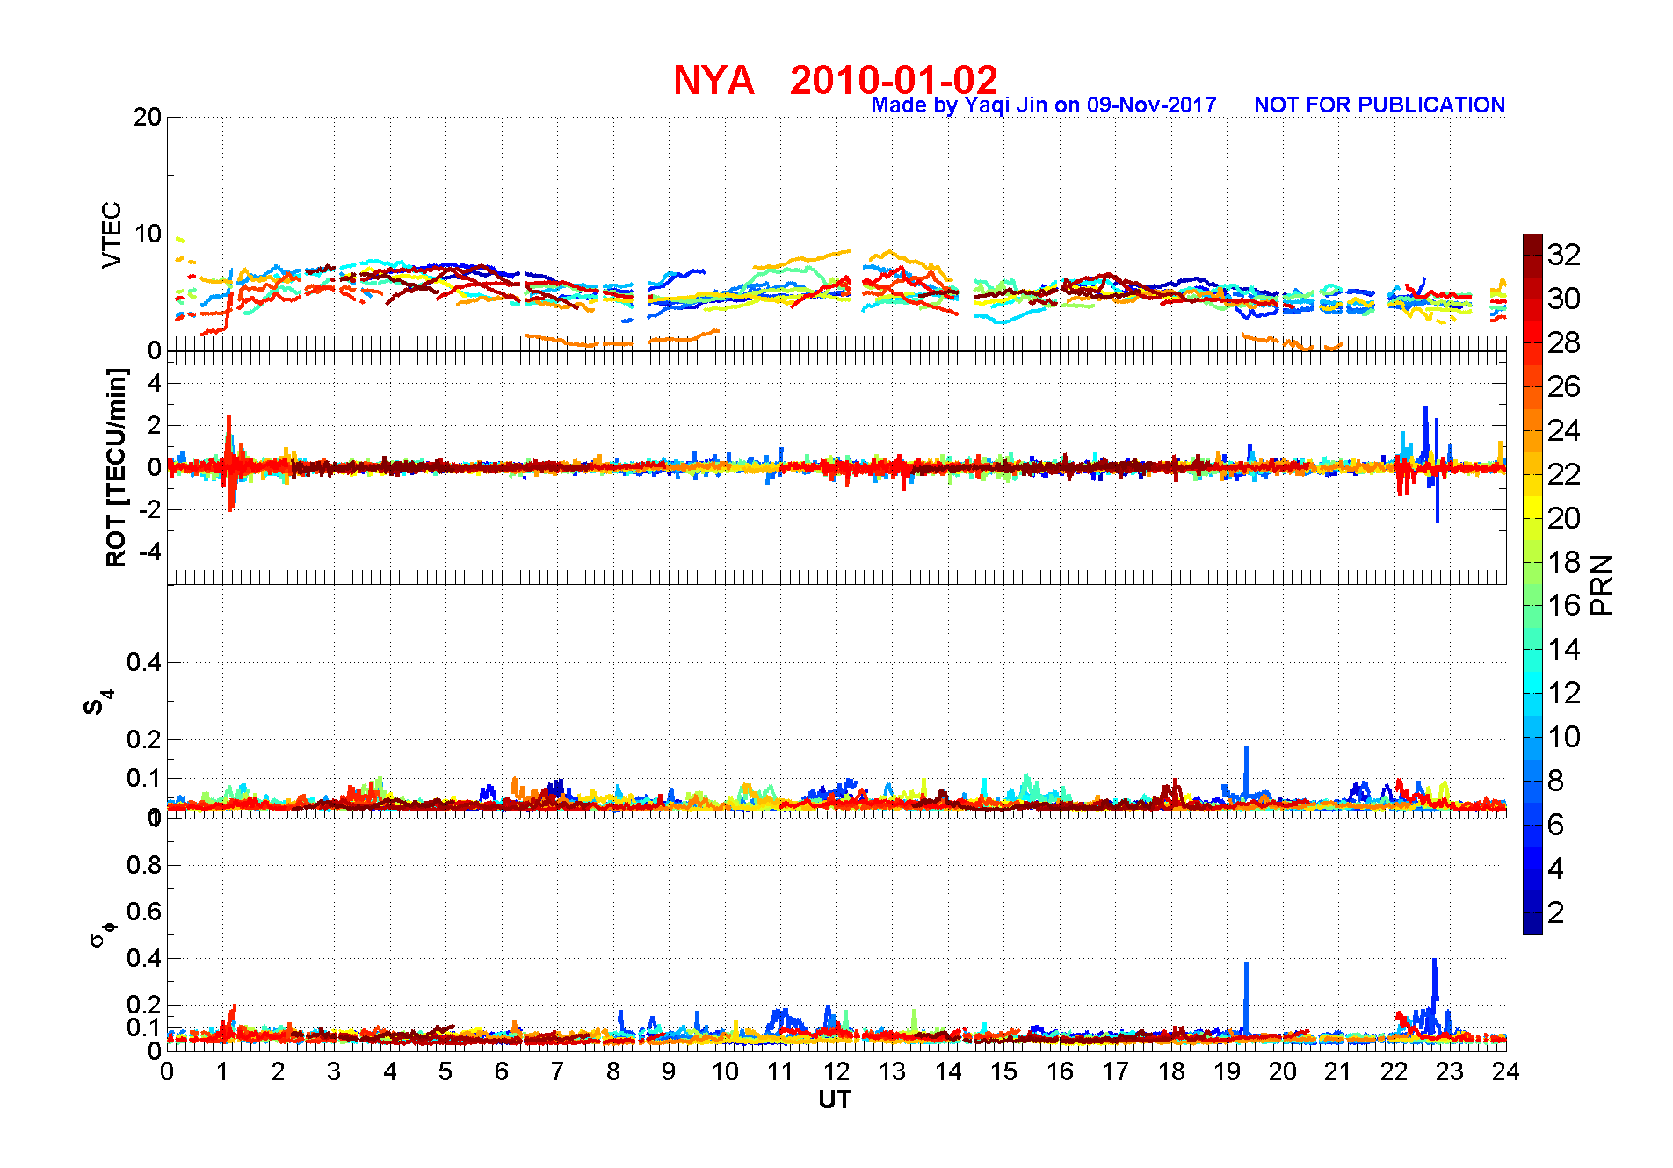The height and width of the screenshot is (1168, 1673).
Task: Click the S4 axis tick label "0.2"
Action: 144,739
